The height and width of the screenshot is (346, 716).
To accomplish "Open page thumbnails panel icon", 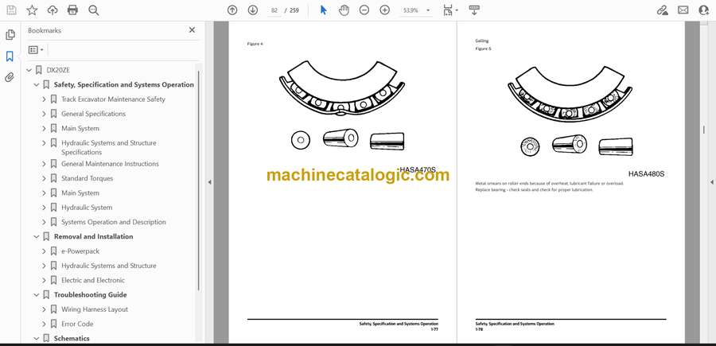I will (x=10, y=35).
